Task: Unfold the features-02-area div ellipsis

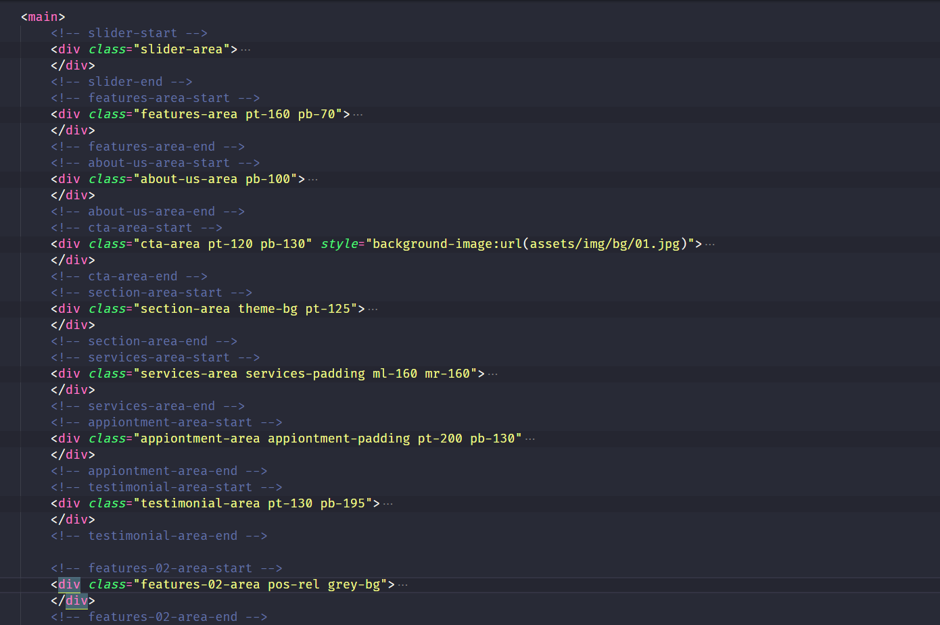Action: coord(402,585)
